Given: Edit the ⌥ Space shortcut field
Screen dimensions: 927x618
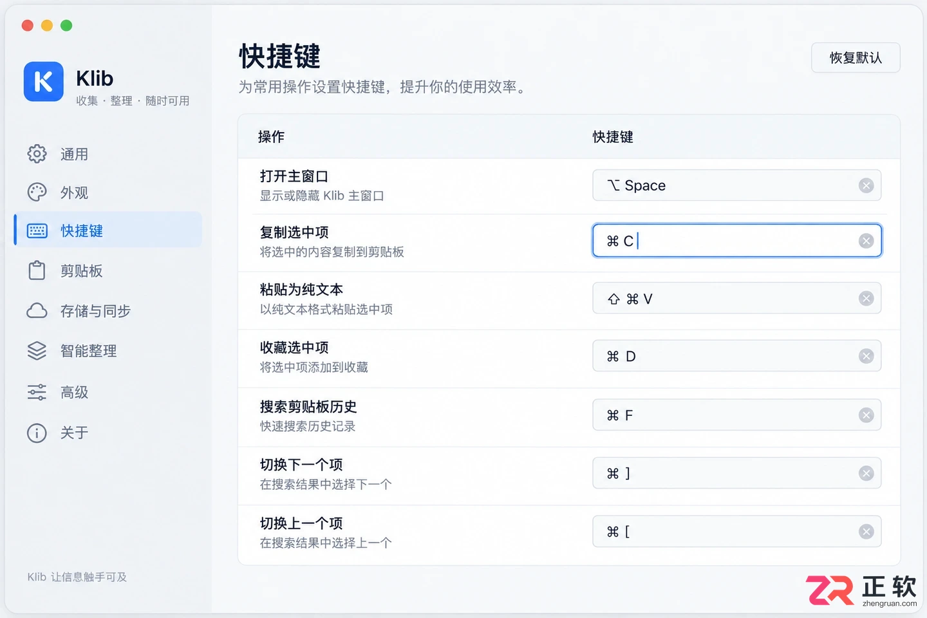Looking at the screenshot, I should click(736, 185).
